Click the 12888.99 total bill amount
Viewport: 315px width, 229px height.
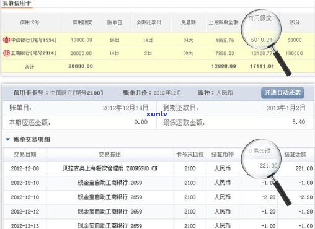point(224,66)
